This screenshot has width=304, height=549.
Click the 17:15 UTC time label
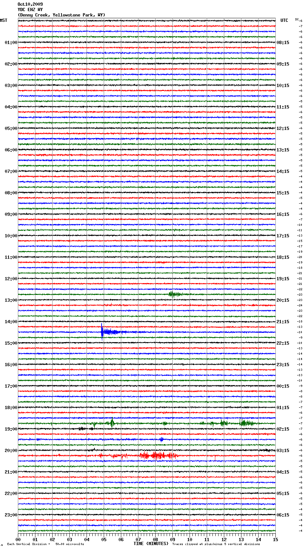click(x=283, y=236)
